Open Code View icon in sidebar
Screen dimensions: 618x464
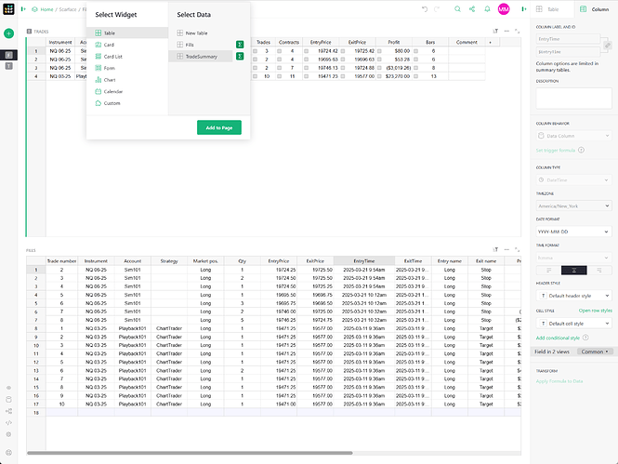pos(8,422)
